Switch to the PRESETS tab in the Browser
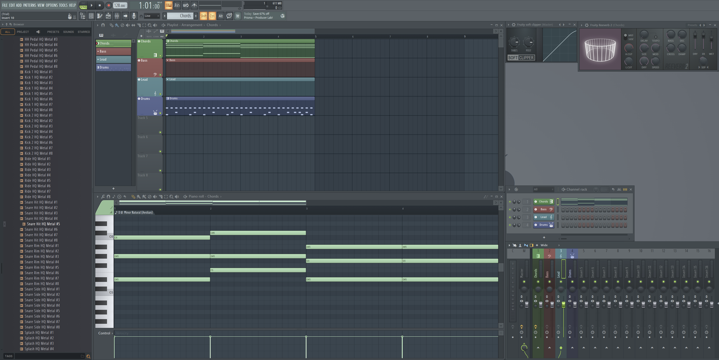719x360 pixels. 53,31
